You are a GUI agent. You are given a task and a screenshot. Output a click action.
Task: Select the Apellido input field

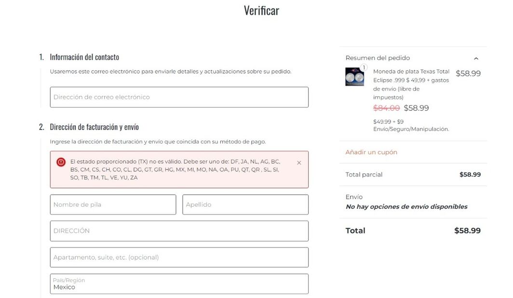(245, 205)
